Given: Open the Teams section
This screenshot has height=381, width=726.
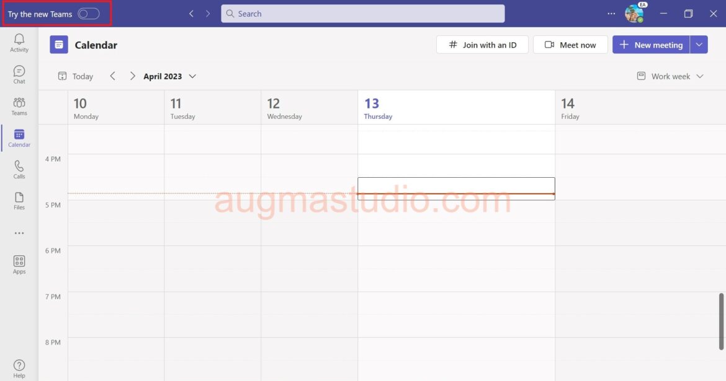Looking at the screenshot, I should 19,106.
